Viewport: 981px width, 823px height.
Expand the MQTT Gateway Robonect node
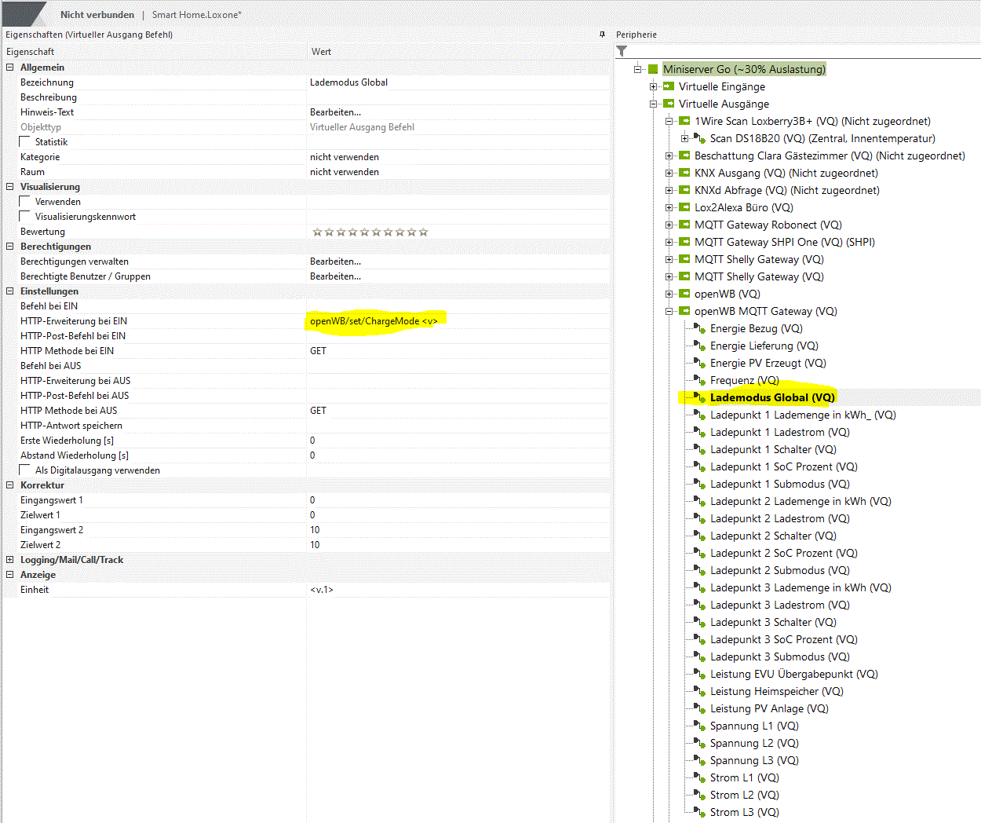[669, 225]
